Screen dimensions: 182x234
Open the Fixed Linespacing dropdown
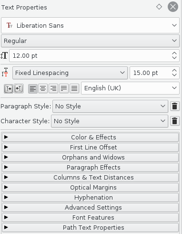(x=70, y=73)
